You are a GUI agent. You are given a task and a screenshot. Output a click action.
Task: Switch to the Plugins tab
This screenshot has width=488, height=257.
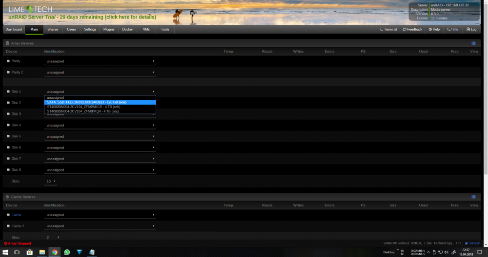pos(109,30)
